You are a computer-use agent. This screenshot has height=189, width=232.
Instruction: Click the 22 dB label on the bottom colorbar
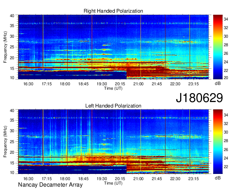pyautogui.click(x=226, y=167)
